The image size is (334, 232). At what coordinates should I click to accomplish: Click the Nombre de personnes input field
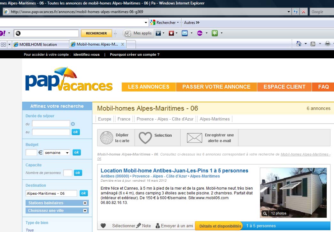click(68, 173)
